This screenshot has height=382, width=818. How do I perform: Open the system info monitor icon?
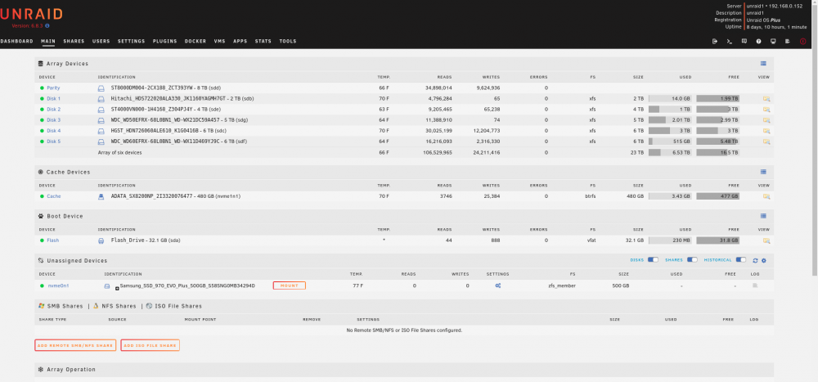[773, 41]
